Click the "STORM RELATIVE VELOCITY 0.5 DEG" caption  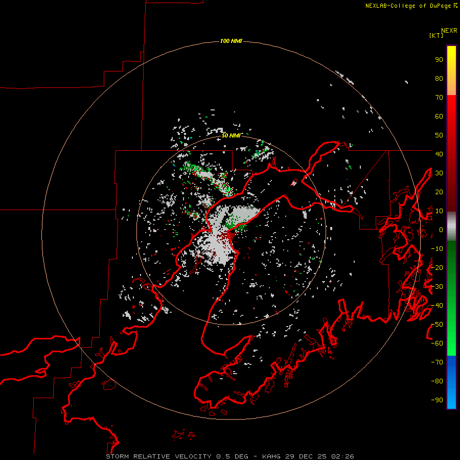click(x=177, y=456)
